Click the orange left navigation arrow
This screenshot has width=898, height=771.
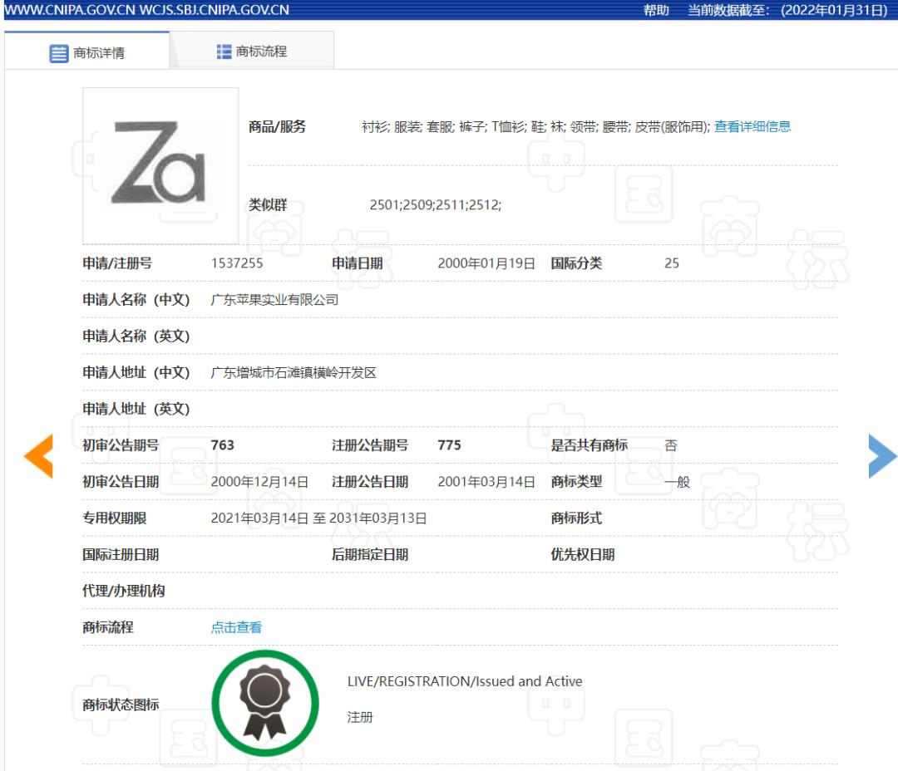pos(38,455)
